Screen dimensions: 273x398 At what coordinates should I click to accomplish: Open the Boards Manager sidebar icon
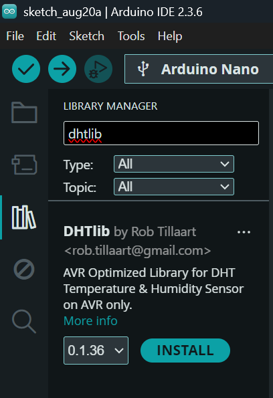[24, 165]
